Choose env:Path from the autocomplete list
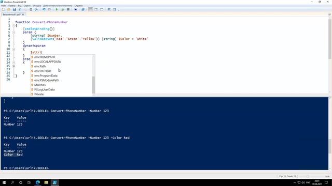The height and width of the screenshot is (186, 332). (x=61, y=66)
